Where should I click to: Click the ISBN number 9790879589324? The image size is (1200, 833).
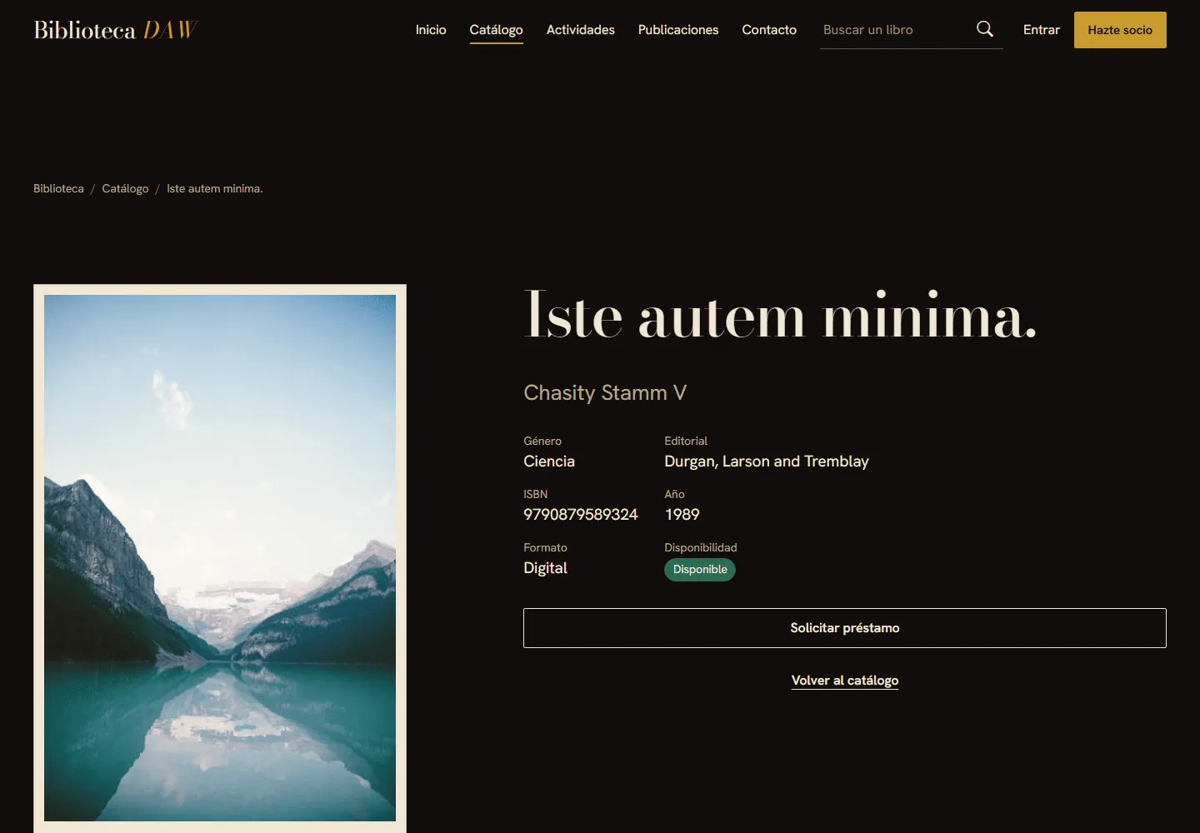click(581, 515)
